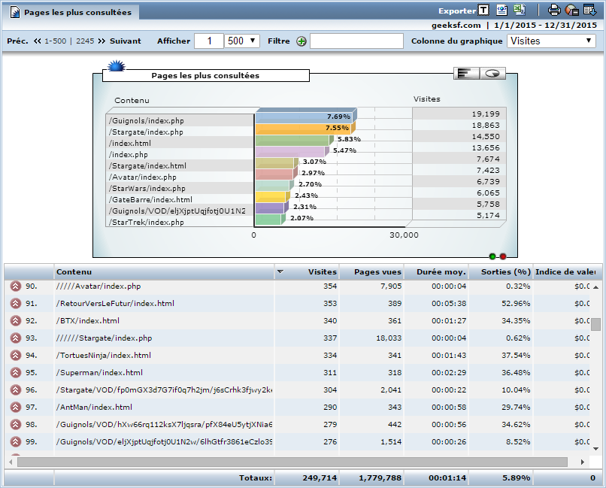The height and width of the screenshot is (488, 606).
Task: Click table vertical scrollbar up arrow
Action: coord(595,287)
